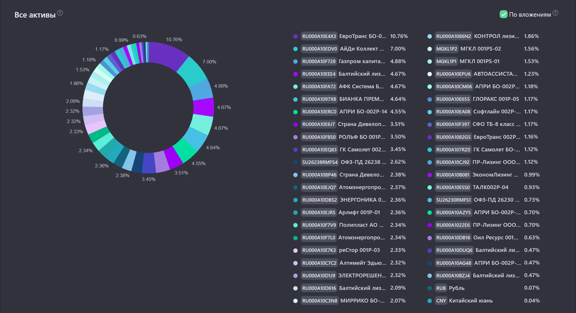Toggle the "По вложениям" checkbox
Image resolution: width=576 pixels, height=313 pixels.
tap(503, 14)
